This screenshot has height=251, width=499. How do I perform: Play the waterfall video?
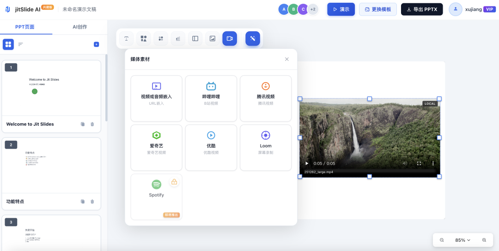(307, 163)
